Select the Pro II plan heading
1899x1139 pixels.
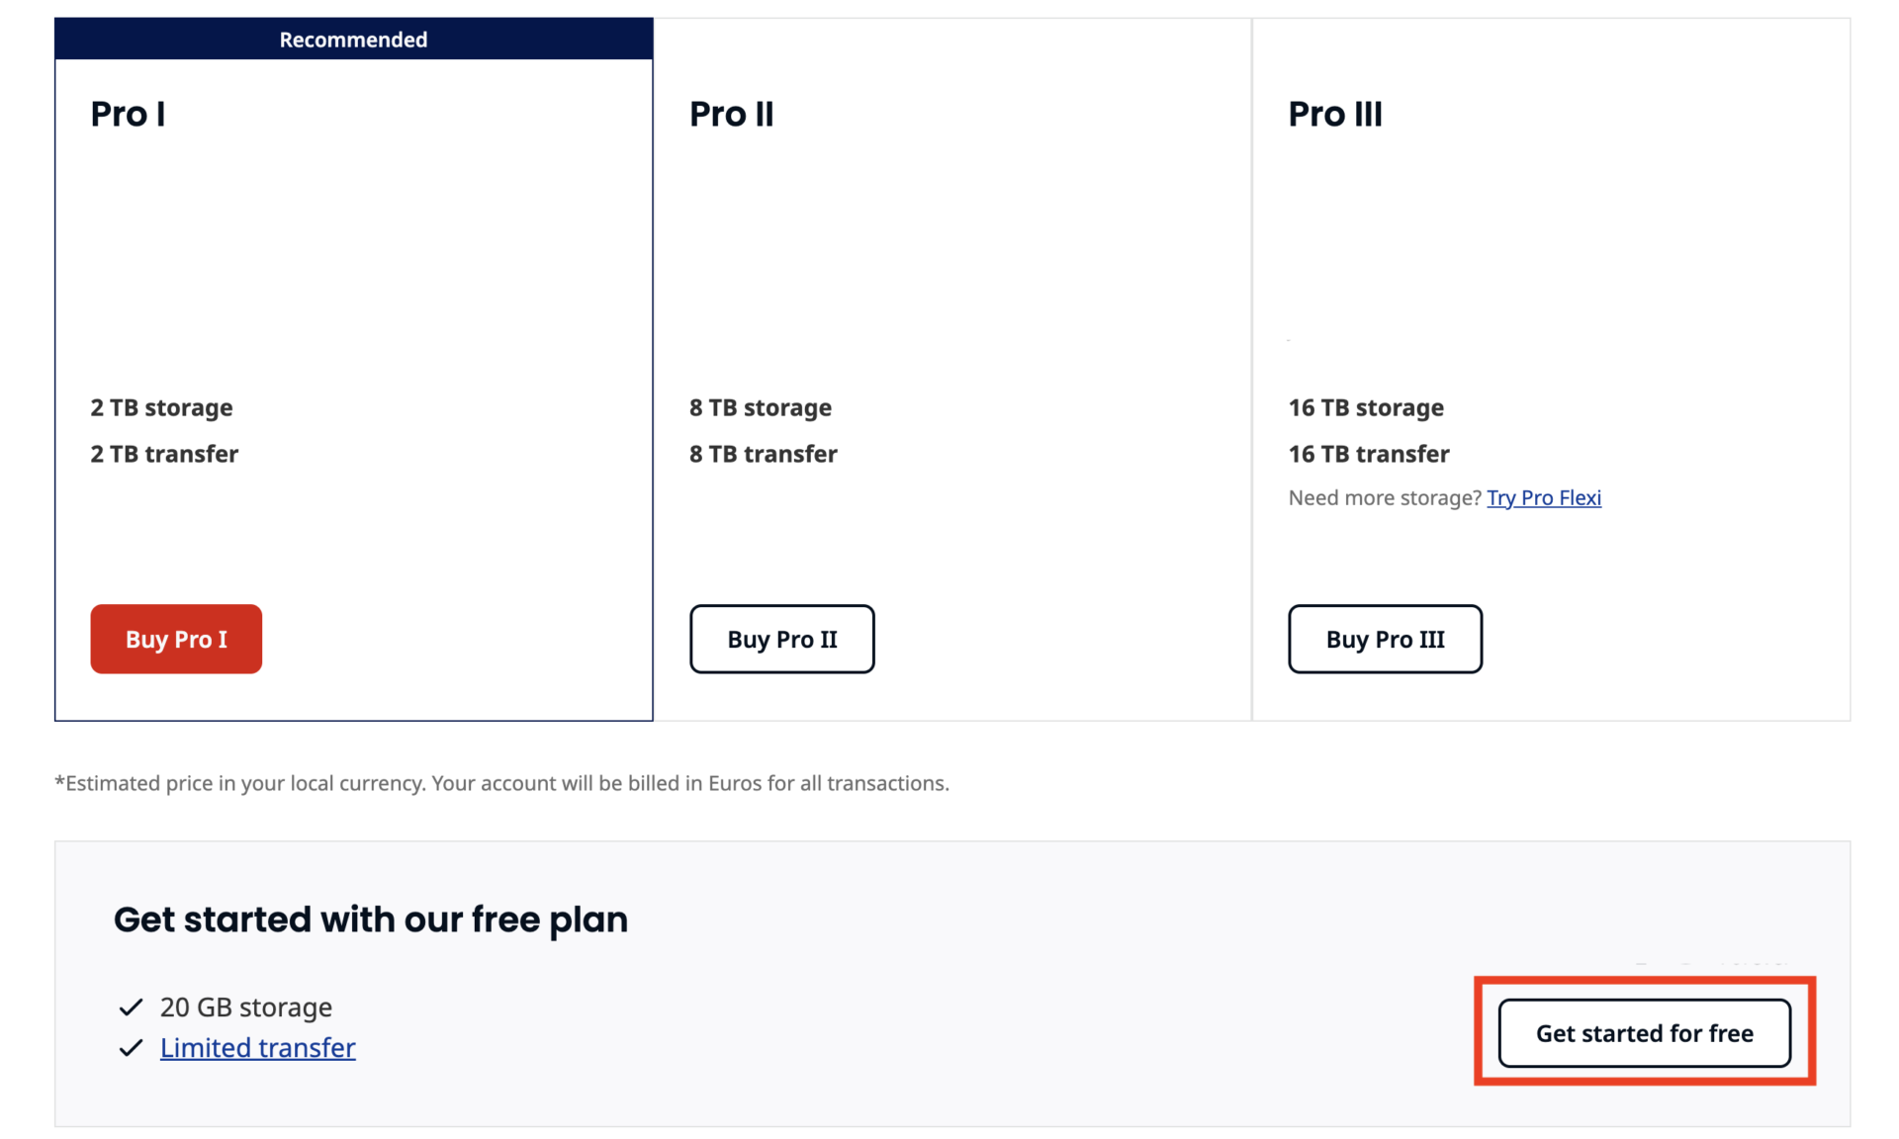(x=732, y=113)
